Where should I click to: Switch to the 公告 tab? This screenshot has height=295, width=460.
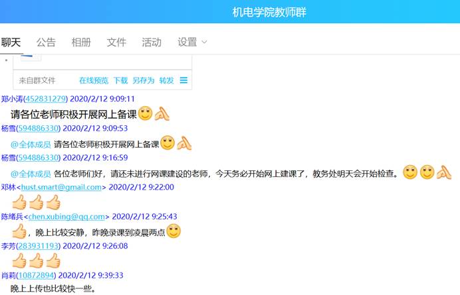point(46,42)
